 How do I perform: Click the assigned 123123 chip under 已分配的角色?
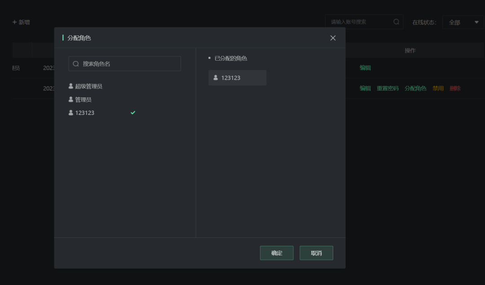point(237,78)
